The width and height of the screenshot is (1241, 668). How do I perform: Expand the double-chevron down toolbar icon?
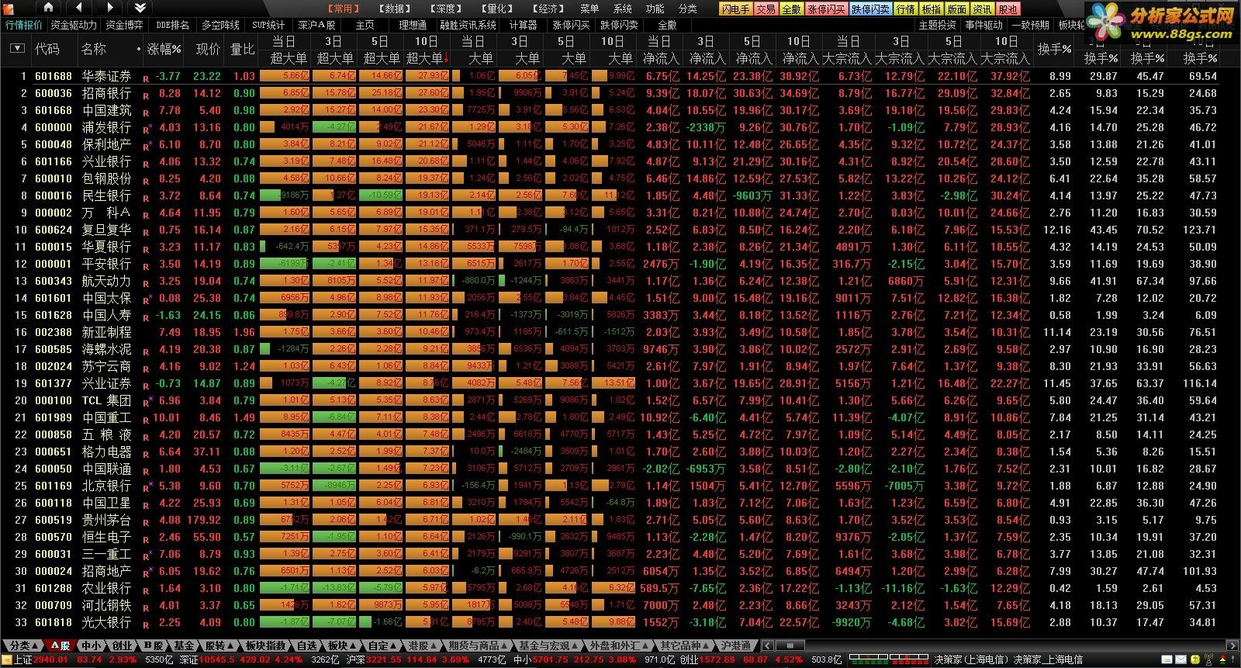coord(140,8)
